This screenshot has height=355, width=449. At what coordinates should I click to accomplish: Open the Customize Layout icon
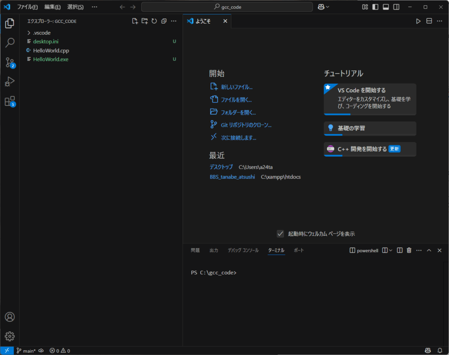click(365, 7)
